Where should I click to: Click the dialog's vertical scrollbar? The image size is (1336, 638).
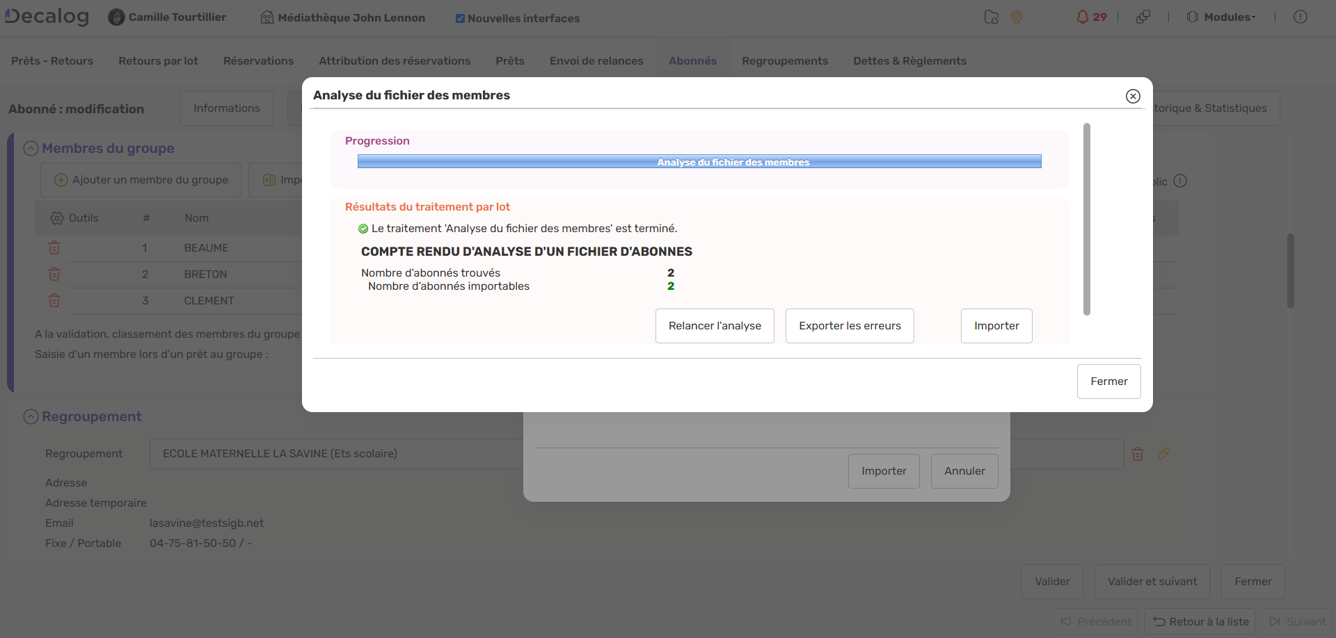[x=1086, y=219]
